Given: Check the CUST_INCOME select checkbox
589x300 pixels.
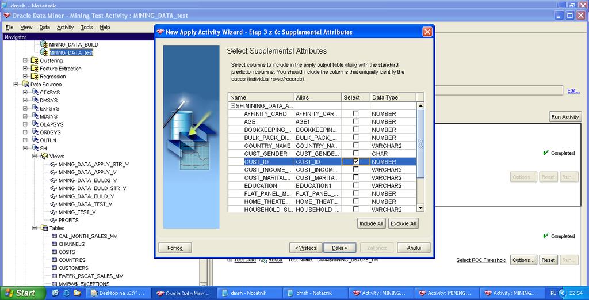Looking at the screenshot, I should [x=355, y=169].
